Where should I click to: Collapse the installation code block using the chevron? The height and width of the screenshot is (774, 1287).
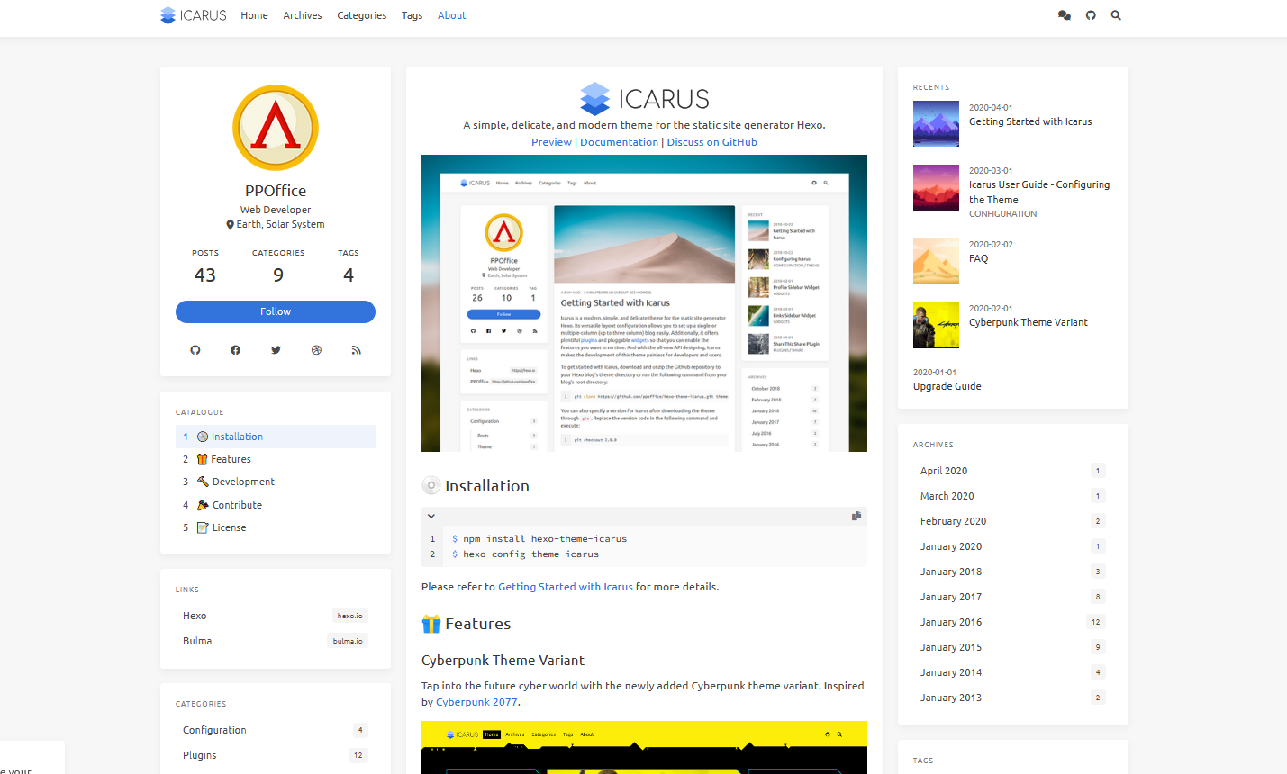tap(431, 516)
